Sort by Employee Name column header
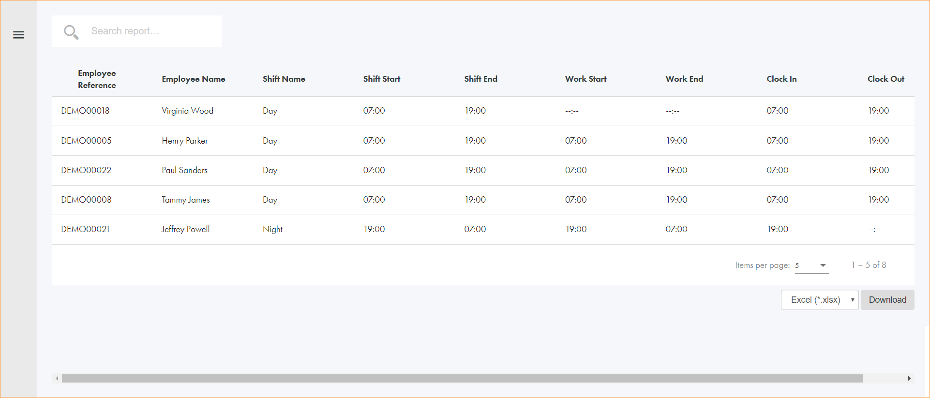 pos(193,79)
